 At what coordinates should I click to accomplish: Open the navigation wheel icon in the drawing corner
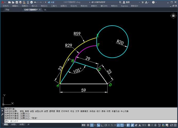tap(173, 16)
